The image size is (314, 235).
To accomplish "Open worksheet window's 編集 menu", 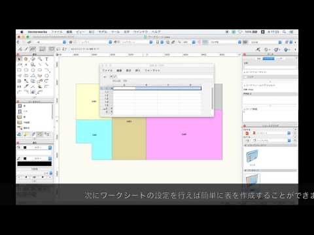I will [119, 70].
